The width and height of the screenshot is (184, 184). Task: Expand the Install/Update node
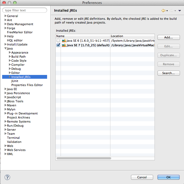pyautogui.click(x=5, y=44)
